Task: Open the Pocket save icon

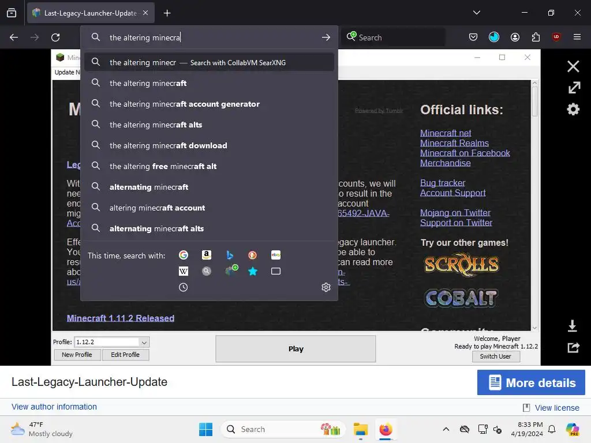Action: click(x=473, y=37)
